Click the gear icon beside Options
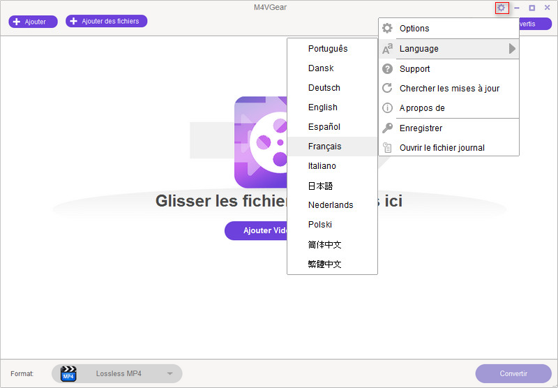This screenshot has height=388, width=558. click(387, 29)
